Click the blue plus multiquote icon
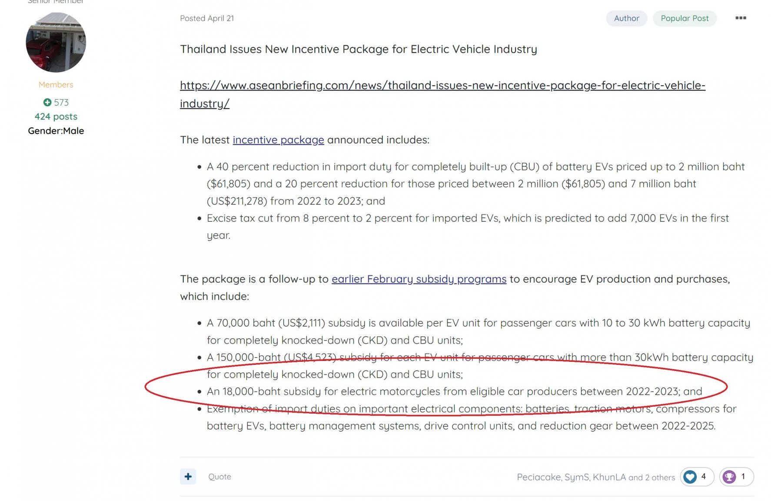Image resolution: width=771 pixels, height=501 pixels. coord(188,477)
